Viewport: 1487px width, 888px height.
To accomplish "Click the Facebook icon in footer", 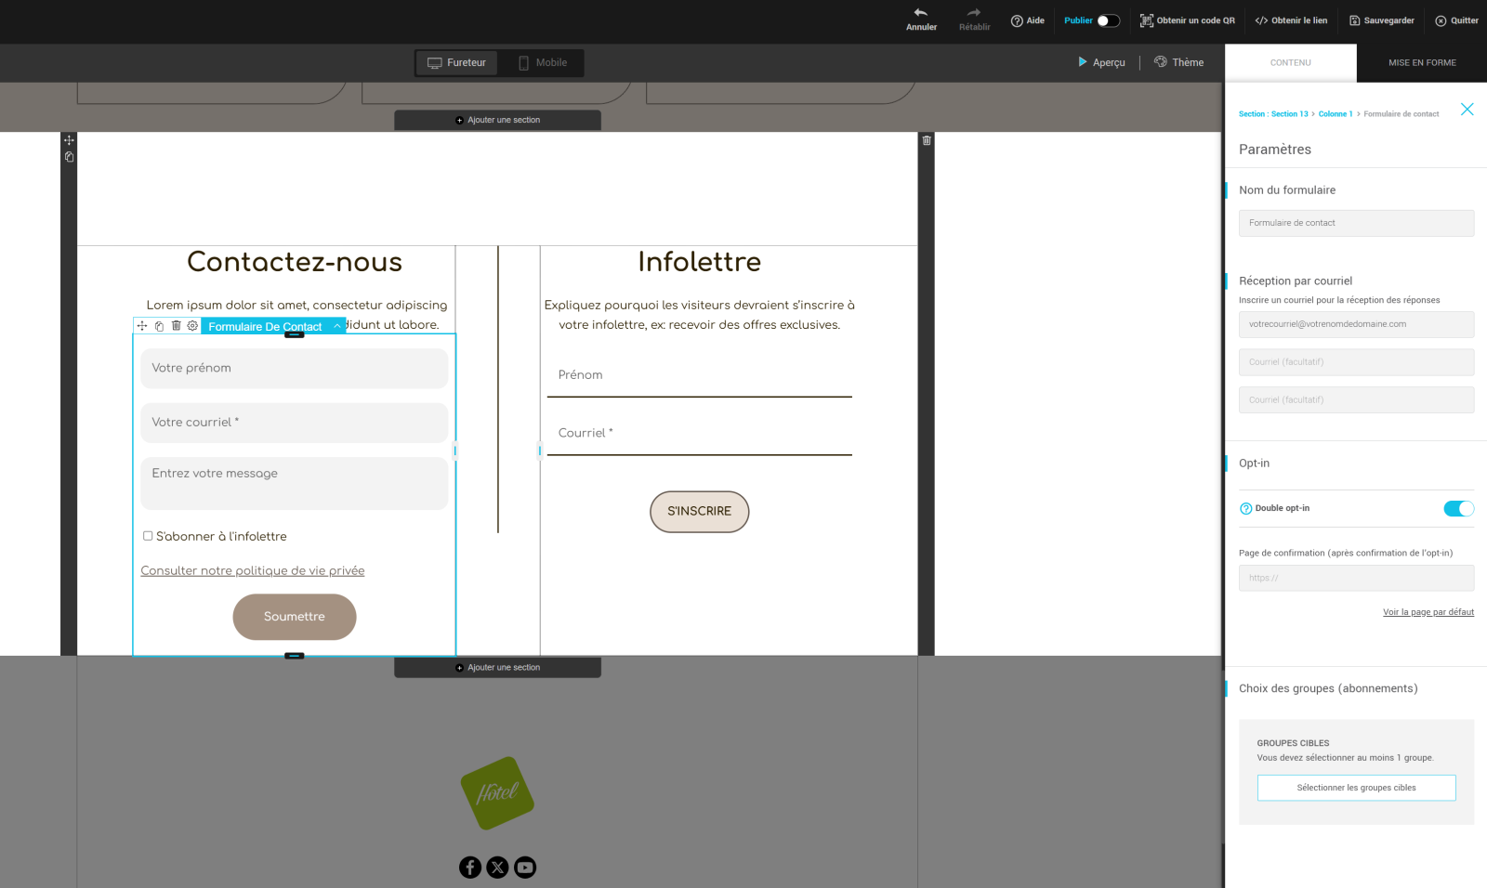I will coord(470,868).
